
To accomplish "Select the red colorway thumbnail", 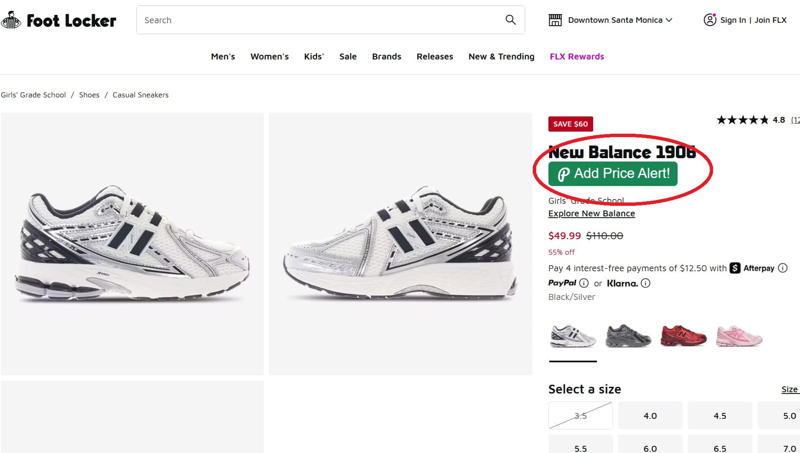I will coord(683,336).
